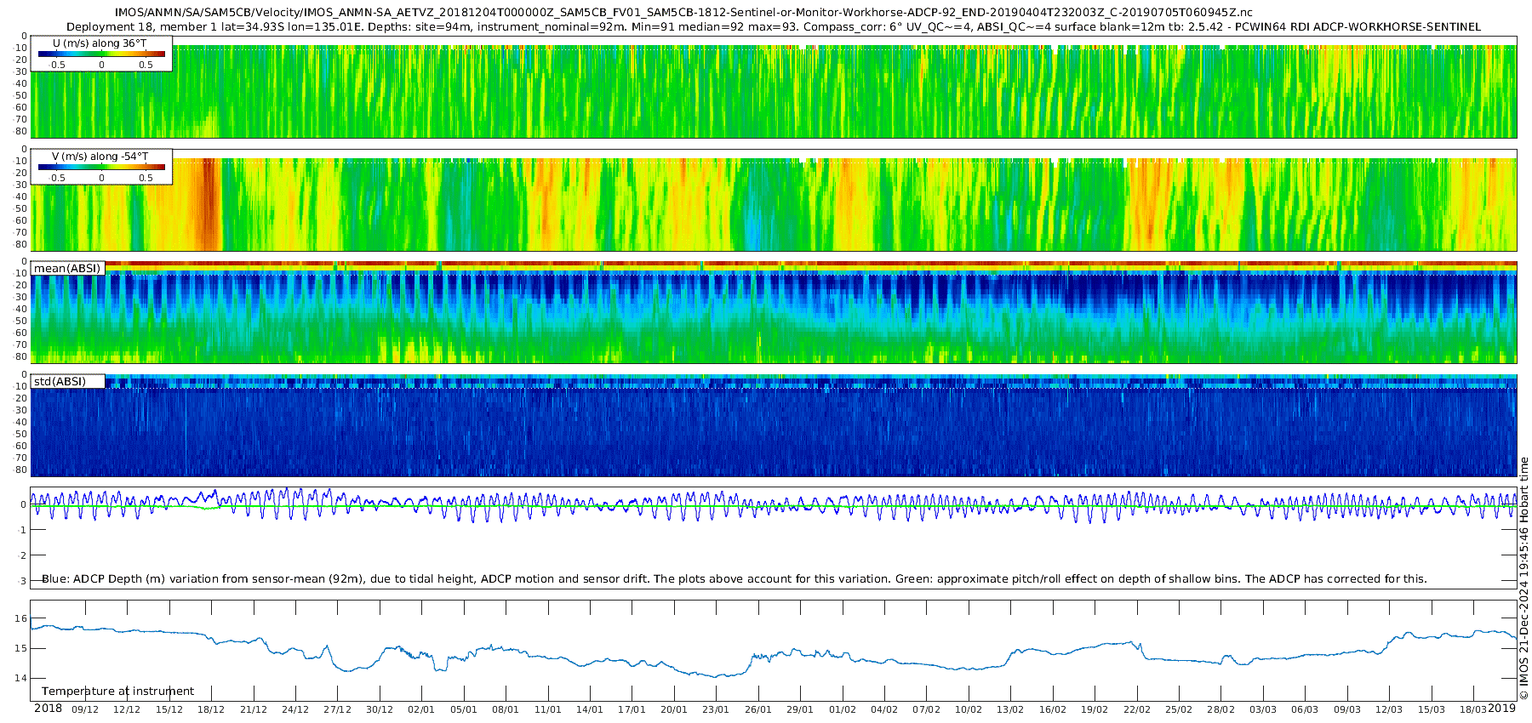
Task: Select the 23/01 date tick on time axis
Action: (x=716, y=709)
